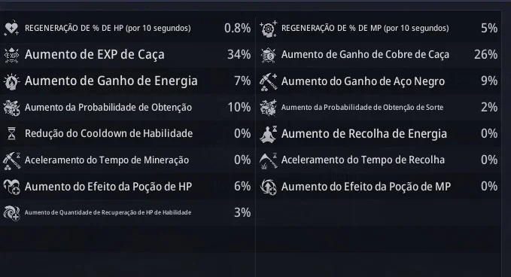
Task: Click the energy gain flame icon
Action: 11,81
